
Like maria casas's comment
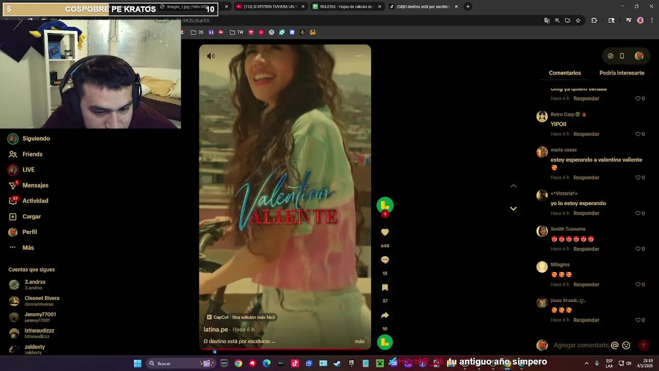[638, 177]
